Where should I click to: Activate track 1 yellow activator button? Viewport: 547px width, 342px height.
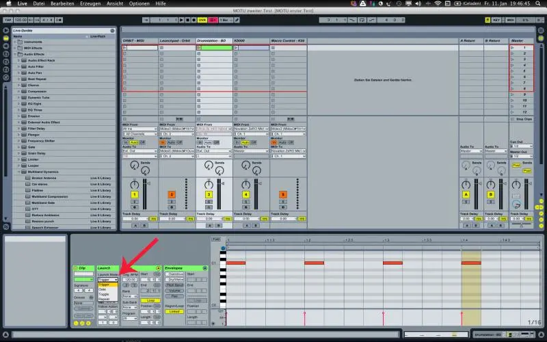coord(135,195)
